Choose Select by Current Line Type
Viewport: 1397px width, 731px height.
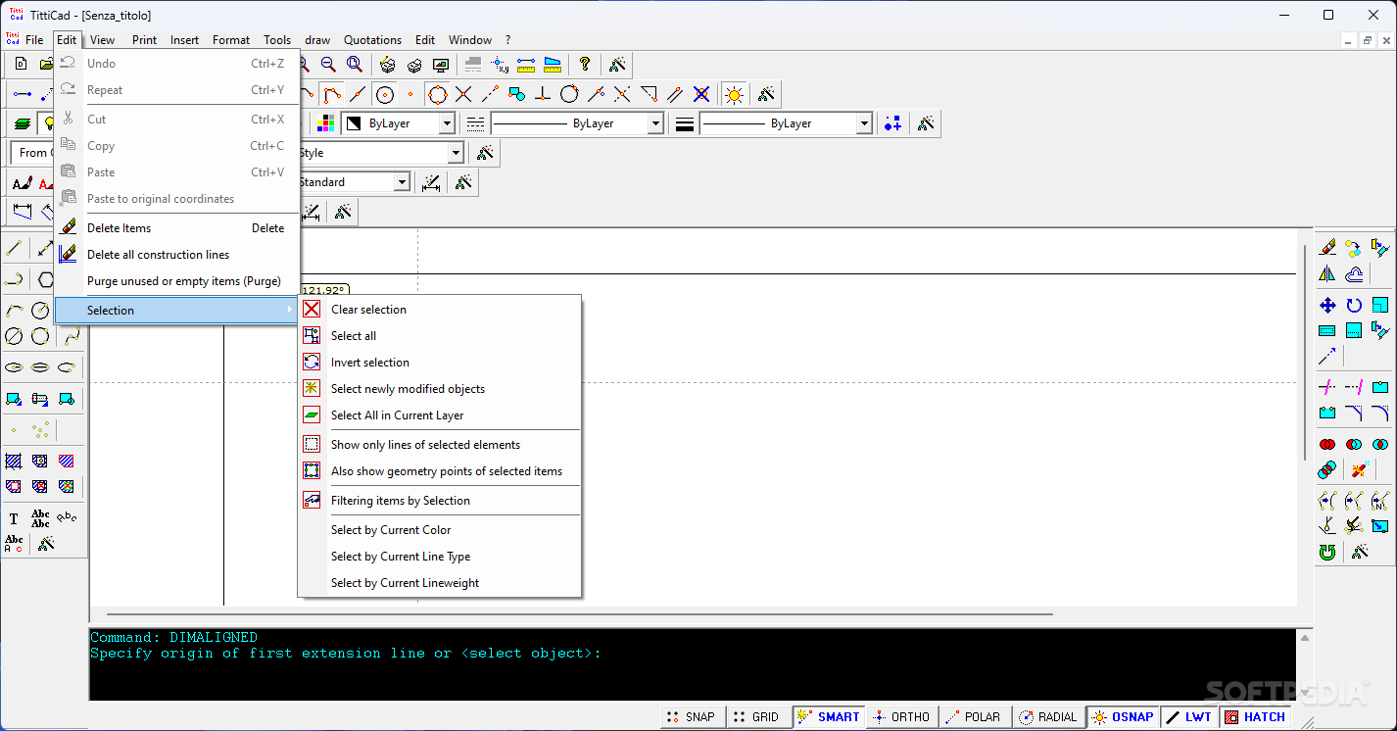pyautogui.click(x=439, y=556)
